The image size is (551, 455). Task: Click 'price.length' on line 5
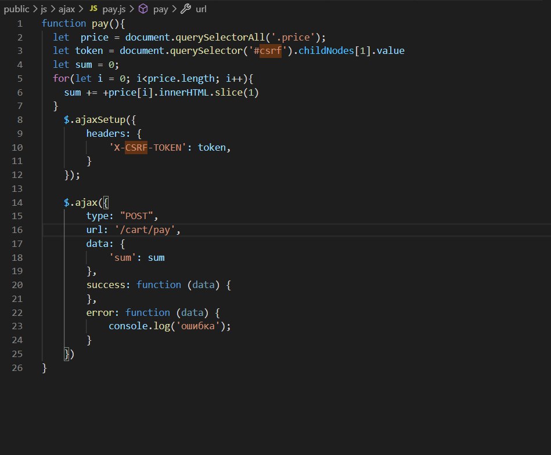point(181,79)
